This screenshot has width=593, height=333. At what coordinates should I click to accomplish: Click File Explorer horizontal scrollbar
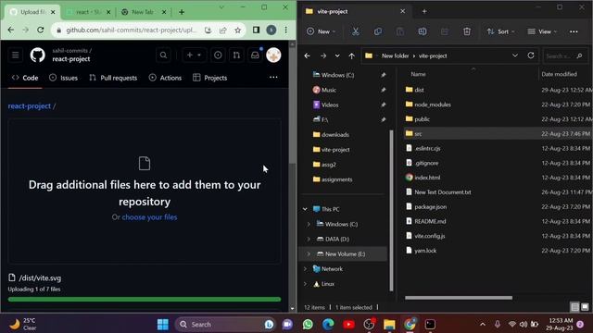459,298
